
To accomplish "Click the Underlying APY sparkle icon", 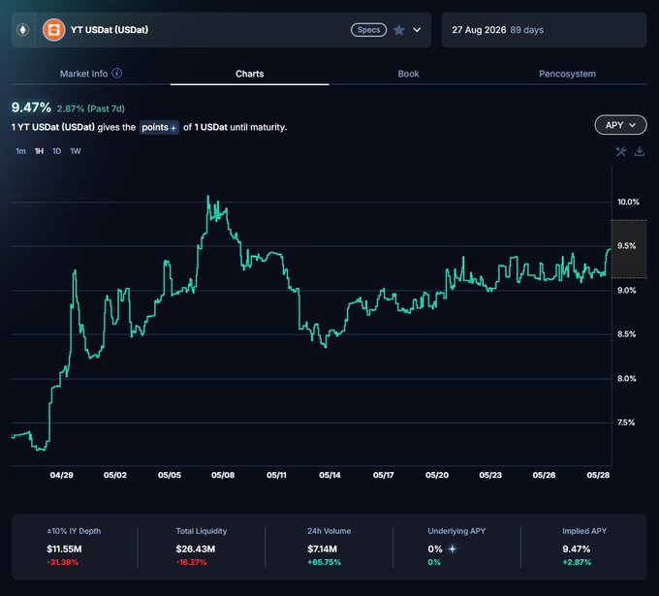I will point(453,549).
